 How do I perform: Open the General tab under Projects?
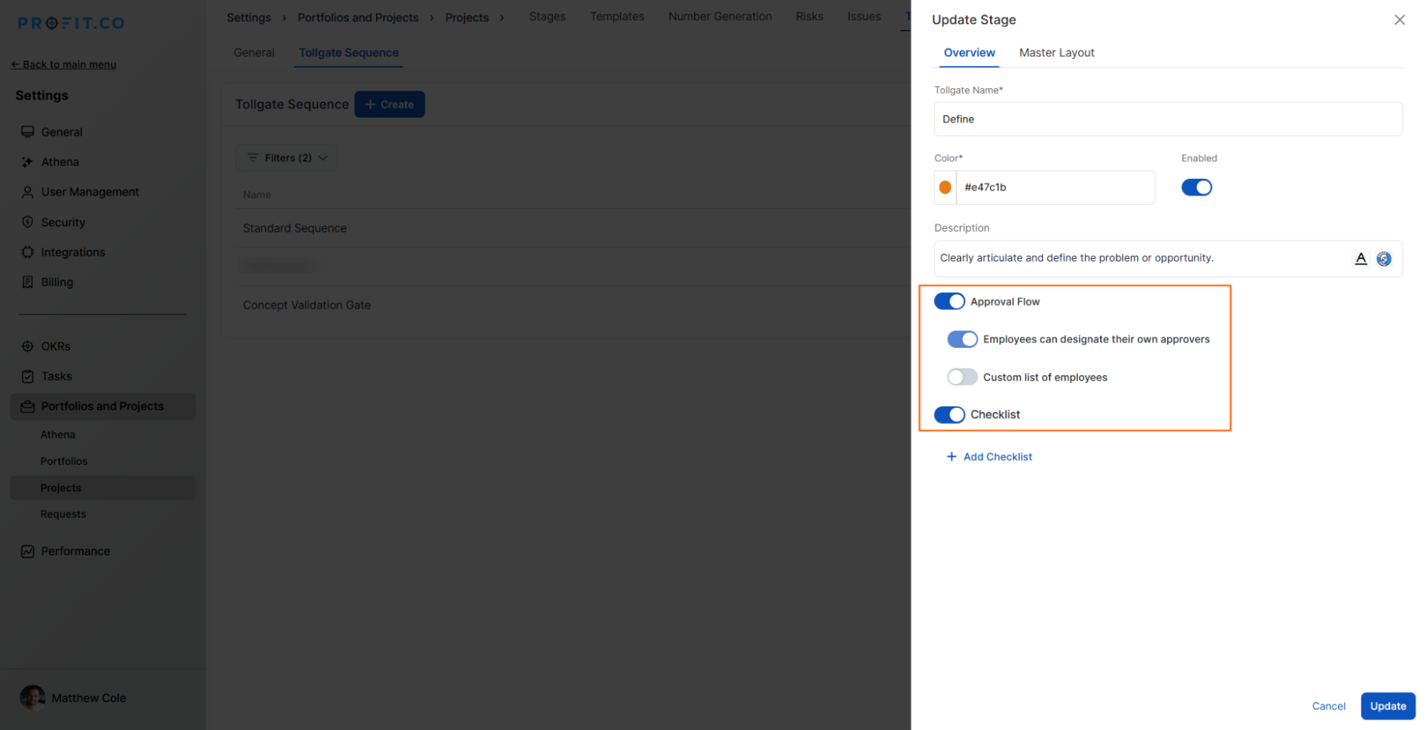pyautogui.click(x=254, y=53)
